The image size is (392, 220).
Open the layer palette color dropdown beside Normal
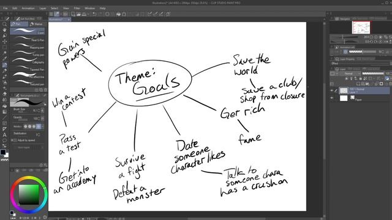pos(337,73)
